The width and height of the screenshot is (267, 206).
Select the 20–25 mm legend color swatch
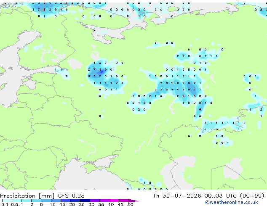(x=75, y=201)
